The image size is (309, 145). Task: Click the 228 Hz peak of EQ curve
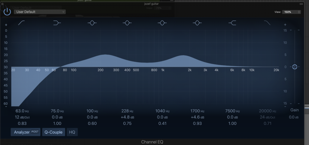pos(105,55)
